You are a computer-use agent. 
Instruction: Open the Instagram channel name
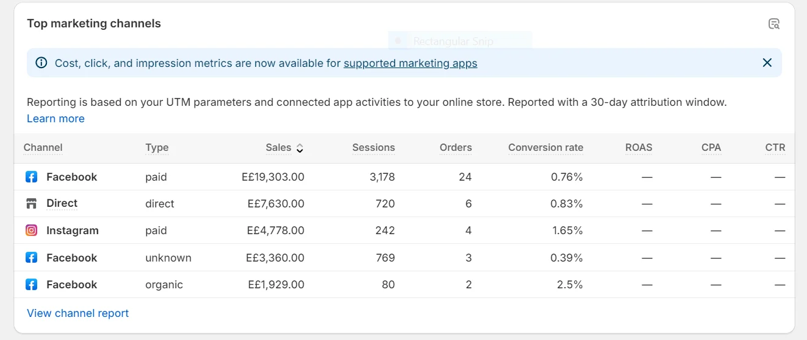click(x=72, y=231)
